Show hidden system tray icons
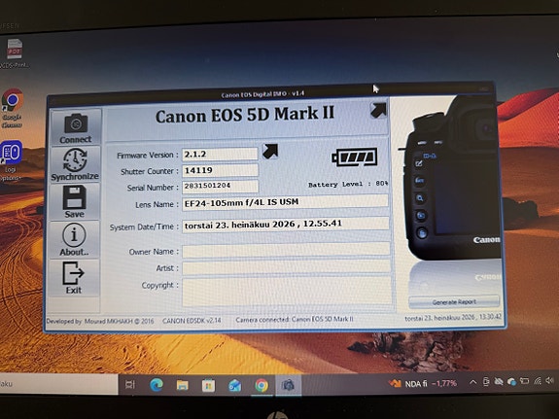 tap(472, 382)
